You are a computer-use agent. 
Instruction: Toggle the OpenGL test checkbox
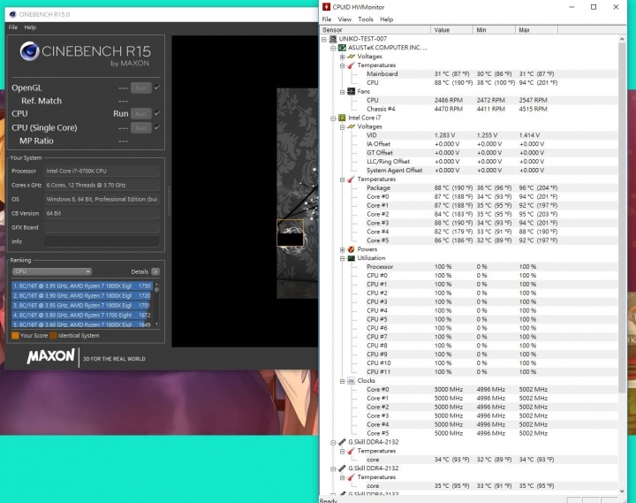(157, 88)
